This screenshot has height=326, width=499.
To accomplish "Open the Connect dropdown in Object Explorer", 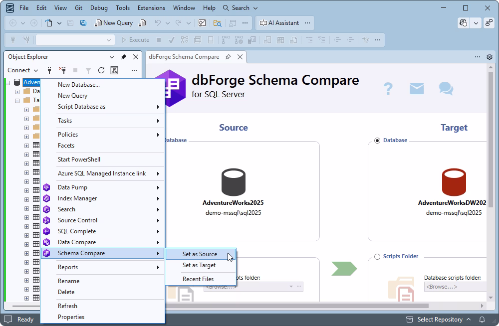I will tap(22, 70).
